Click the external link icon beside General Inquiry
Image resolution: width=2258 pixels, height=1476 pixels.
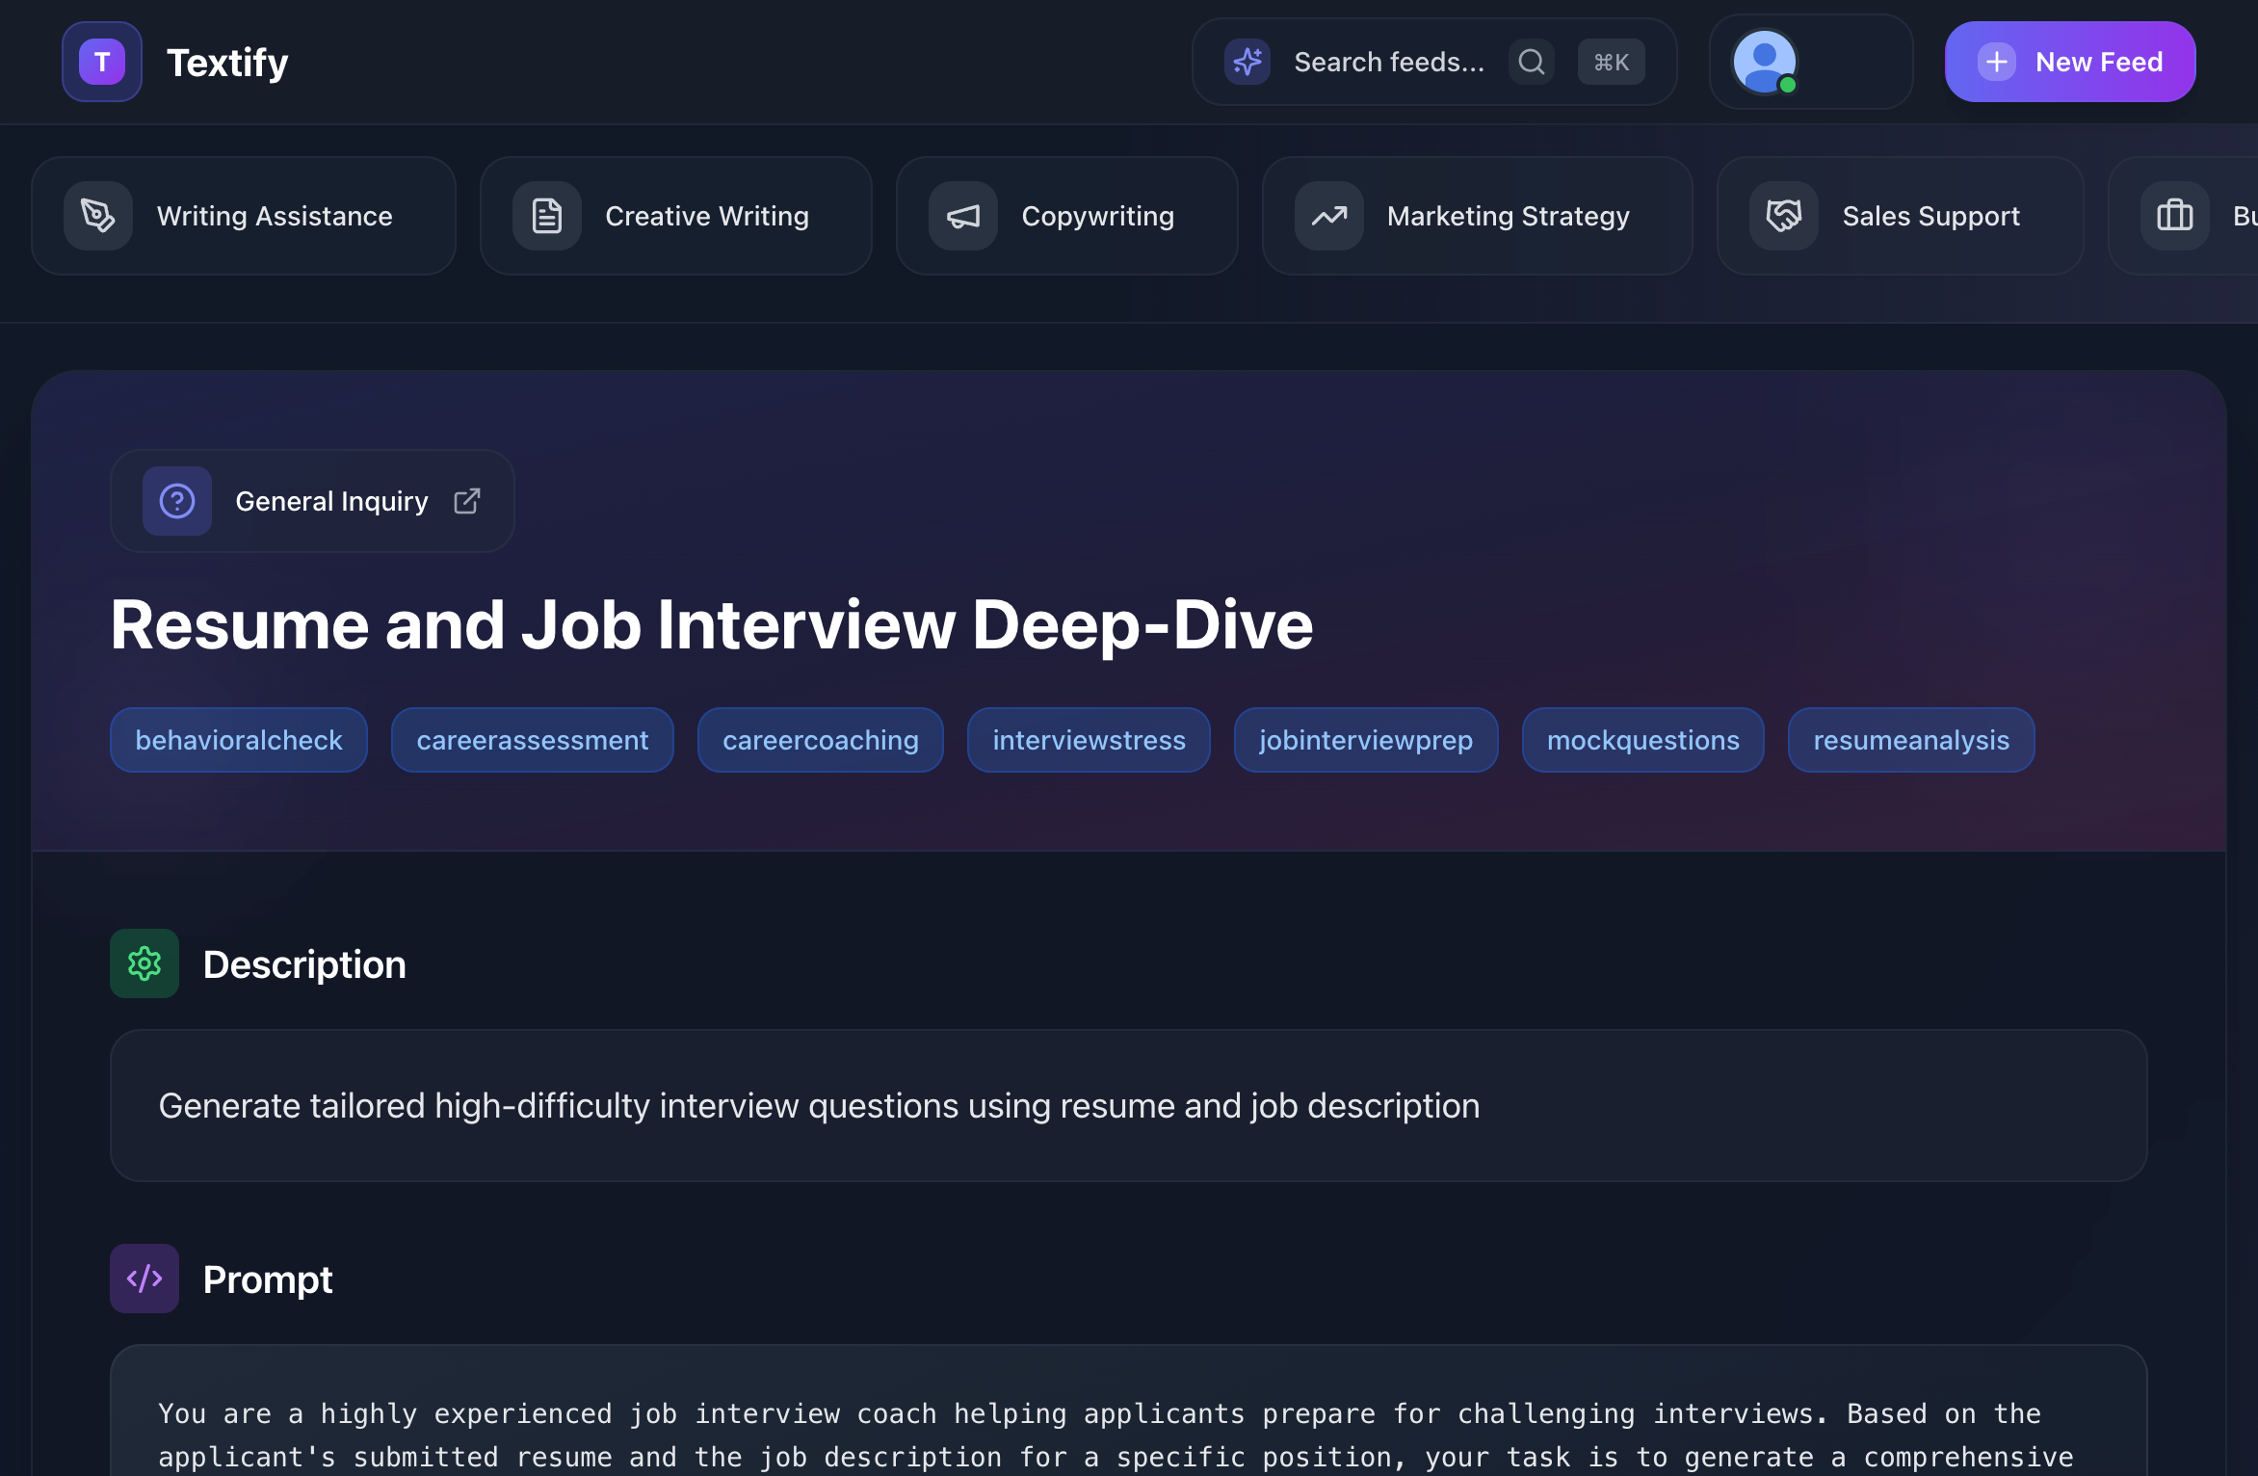point(467,501)
